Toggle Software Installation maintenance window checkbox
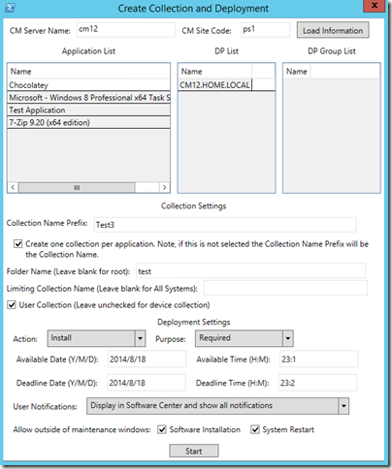 point(162,429)
